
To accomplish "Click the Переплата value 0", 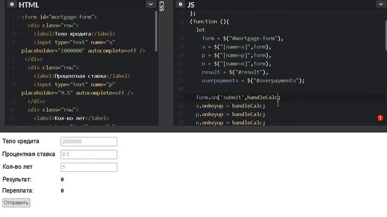I will click(x=62, y=190).
